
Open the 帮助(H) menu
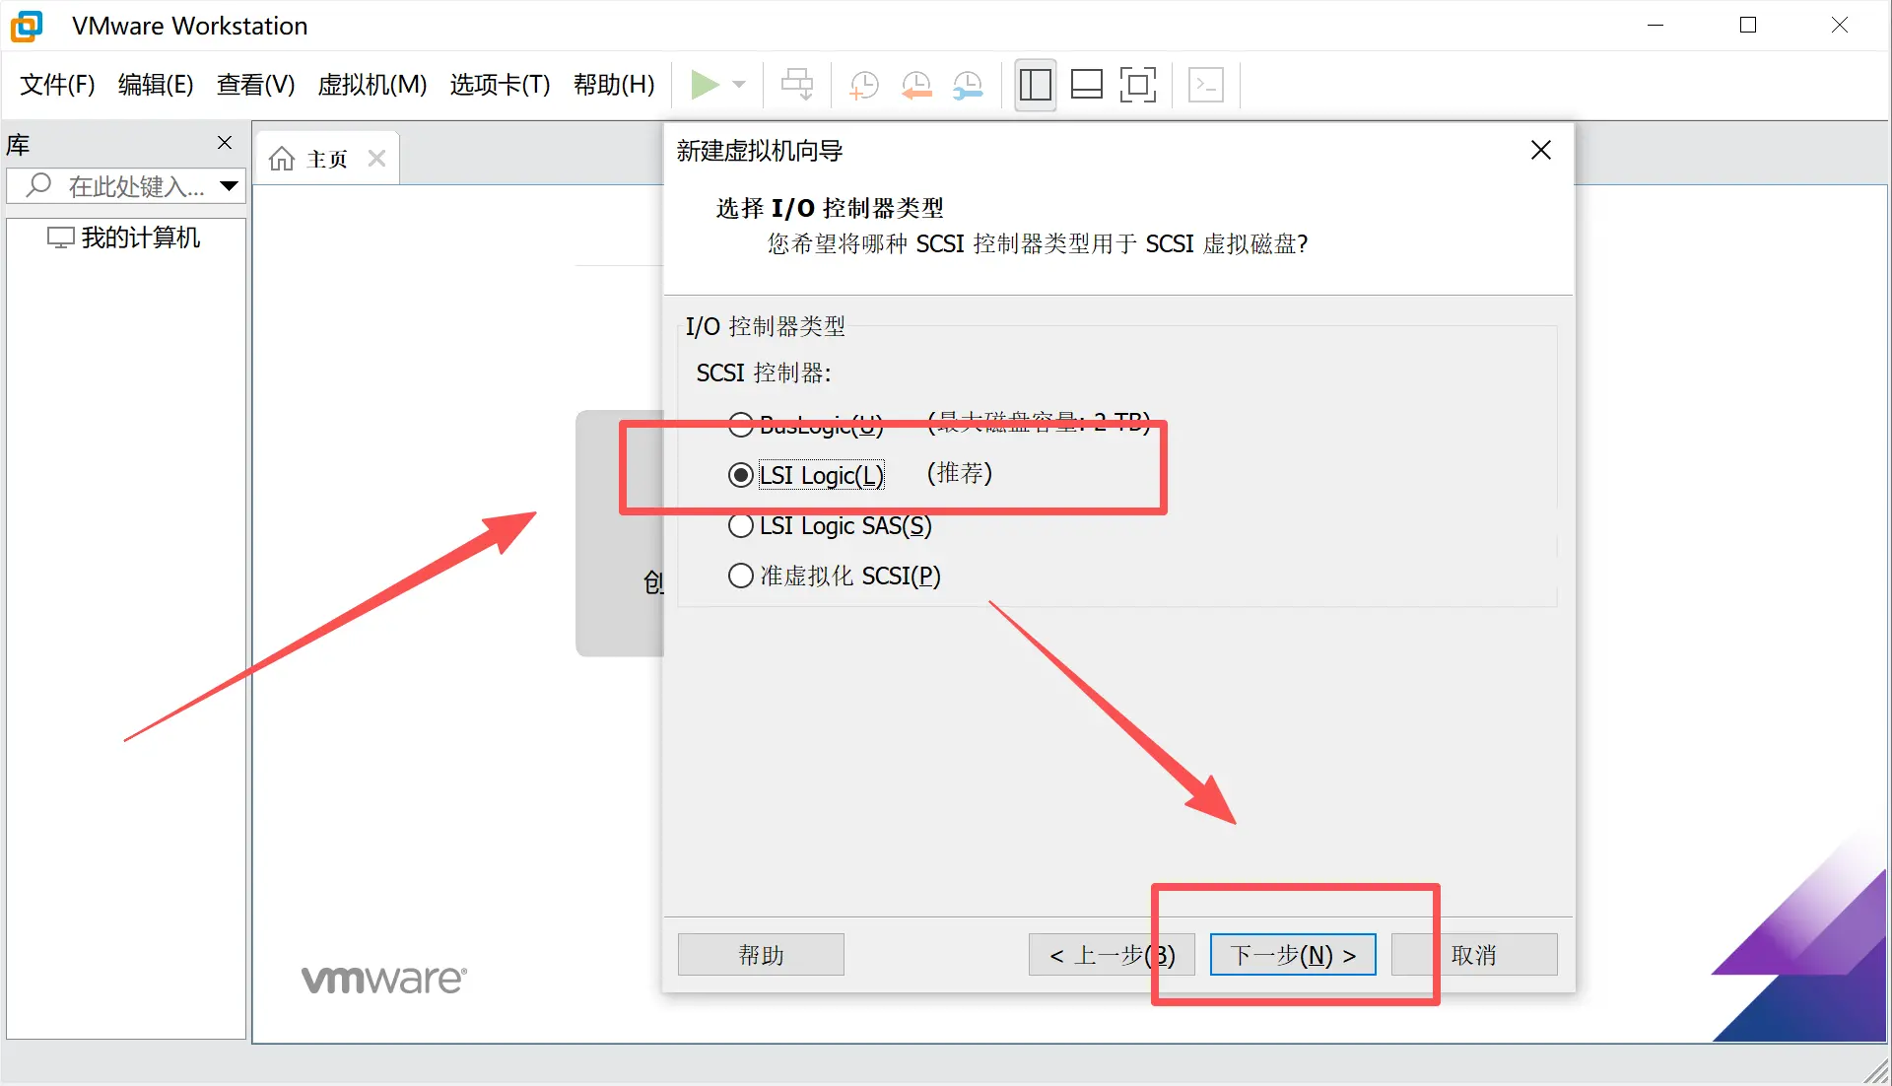pos(614,85)
